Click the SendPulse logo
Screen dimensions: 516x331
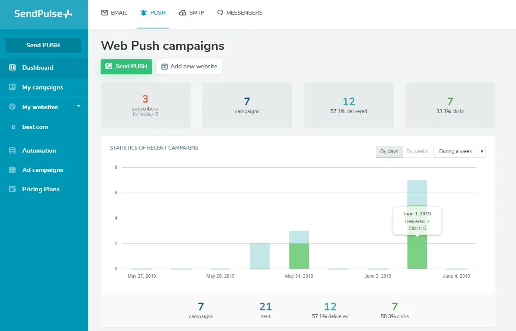(x=43, y=13)
